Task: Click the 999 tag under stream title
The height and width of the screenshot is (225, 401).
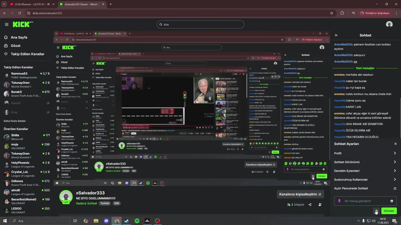Action: [x=117, y=203]
